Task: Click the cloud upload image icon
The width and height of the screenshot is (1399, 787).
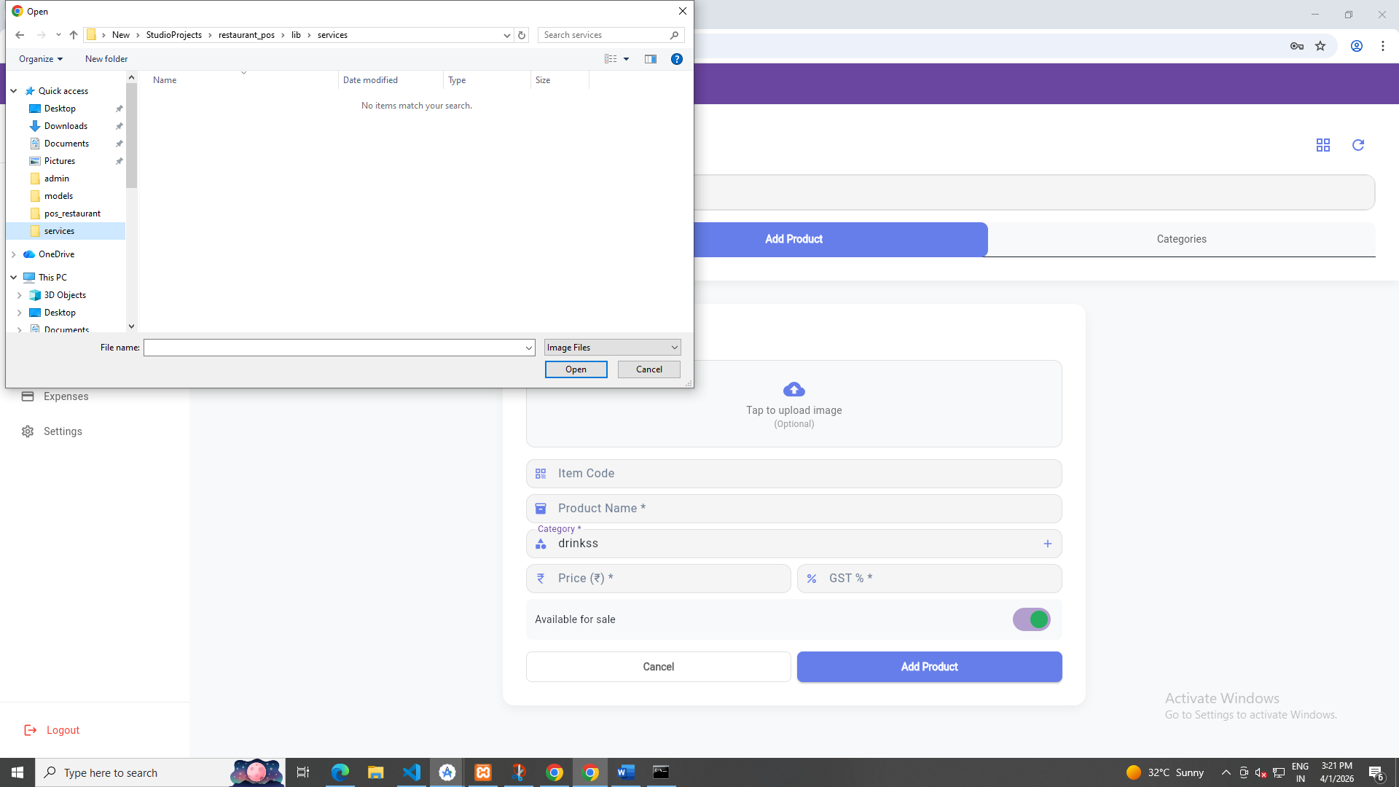Action: pos(793,389)
